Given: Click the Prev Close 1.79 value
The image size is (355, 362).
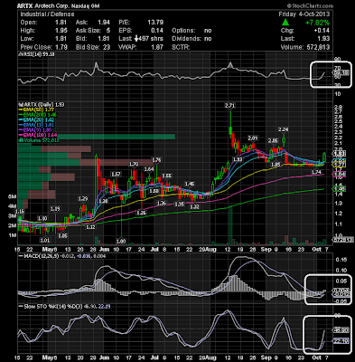Looking at the screenshot, I should 61,47.
